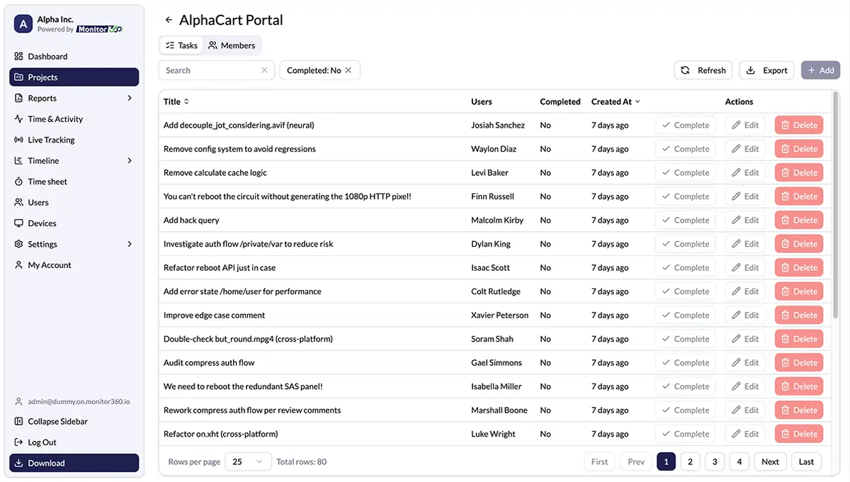Refresh the task list

[x=703, y=69]
